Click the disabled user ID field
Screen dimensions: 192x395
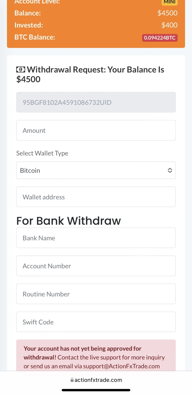[x=96, y=102]
